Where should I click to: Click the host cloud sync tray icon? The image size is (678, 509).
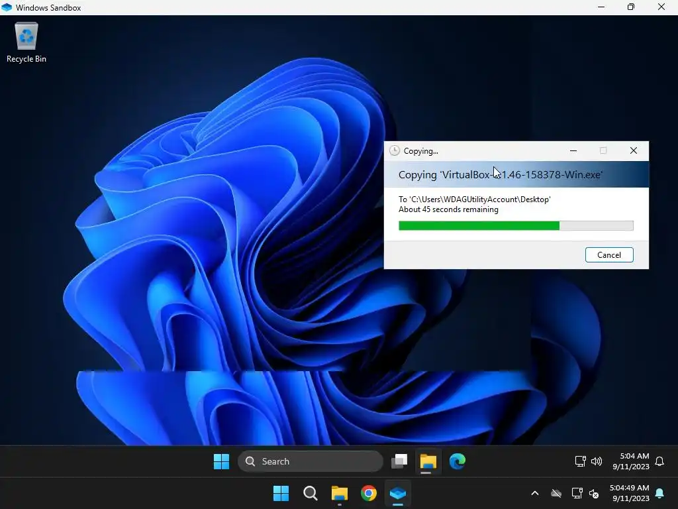[x=556, y=493]
